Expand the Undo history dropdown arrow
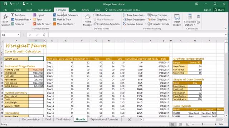This screenshot has height=128, width=229. (14, 4)
